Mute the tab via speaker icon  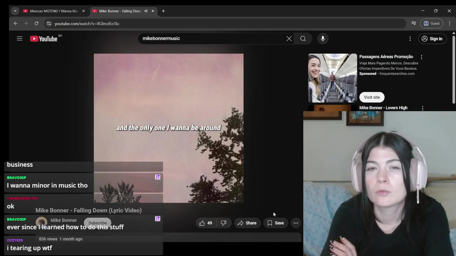[146, 11]
